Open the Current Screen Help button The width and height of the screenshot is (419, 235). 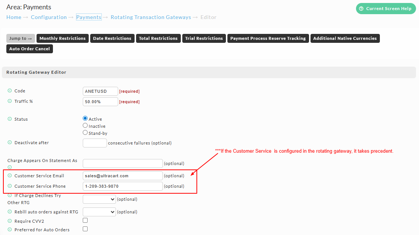click(x=386, y=9)
